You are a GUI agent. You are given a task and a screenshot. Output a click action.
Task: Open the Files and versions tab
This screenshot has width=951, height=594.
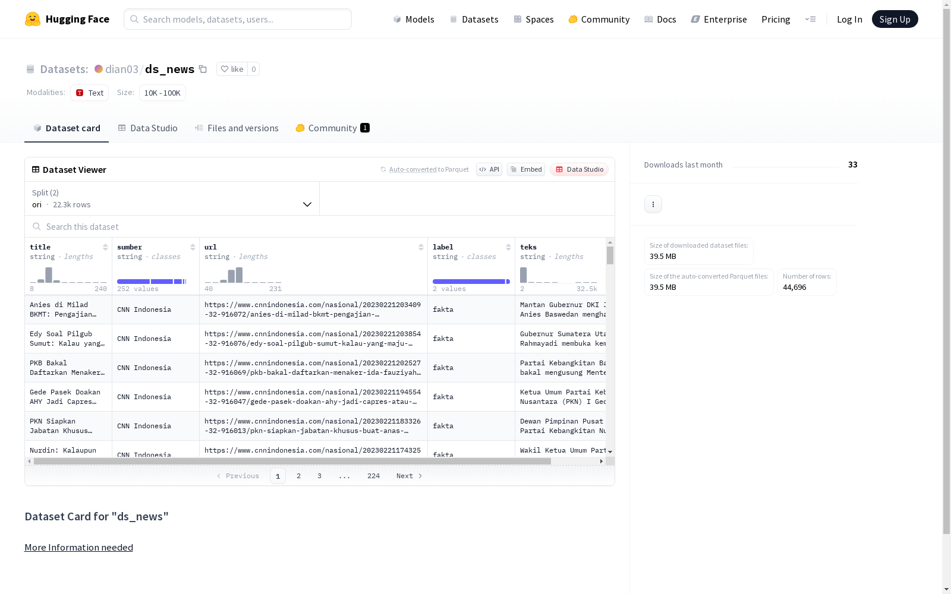pyautogui.click(x=237, y=128)
